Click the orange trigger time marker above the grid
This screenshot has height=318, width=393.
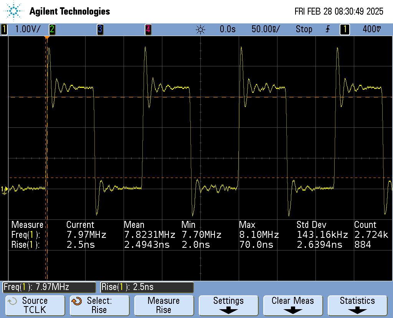click(x=46, y=38)
